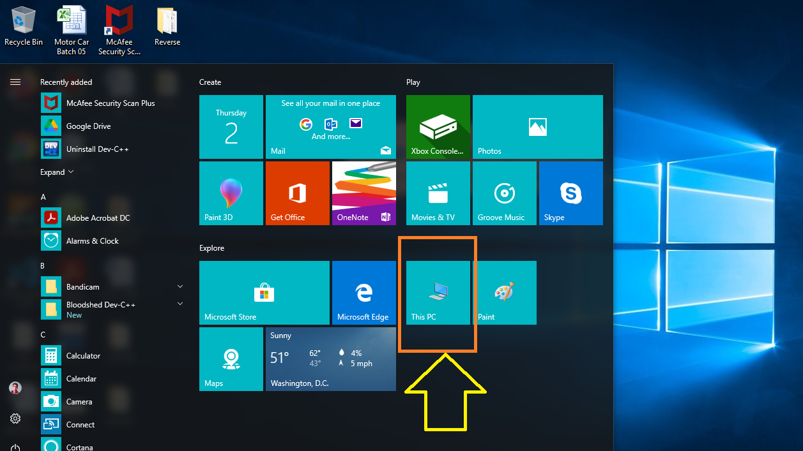Launch Adobe Acrobat DC

click(112, 218)
